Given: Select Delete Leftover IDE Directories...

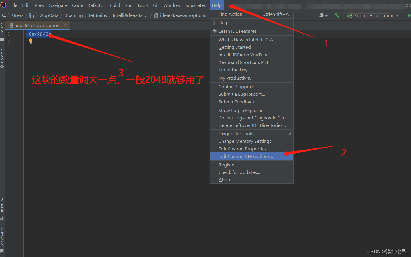Looking at the screenshot, I should (252, 125).
